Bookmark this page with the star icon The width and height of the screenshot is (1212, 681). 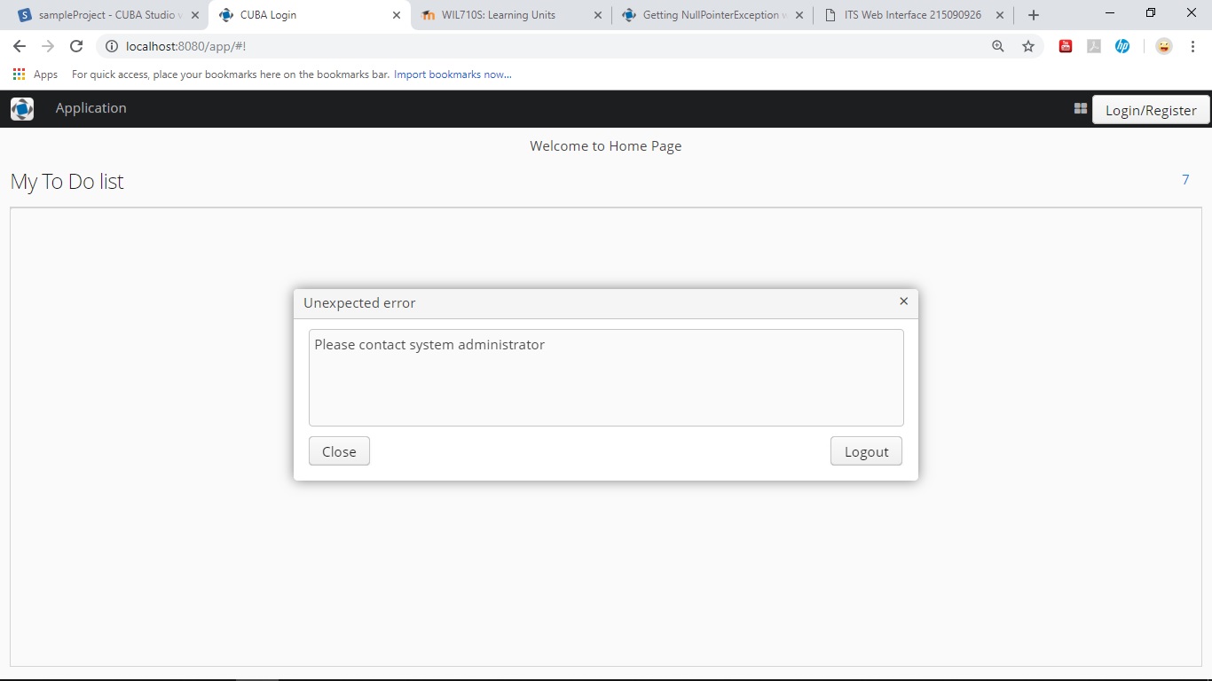click(x=1028, y=46)
